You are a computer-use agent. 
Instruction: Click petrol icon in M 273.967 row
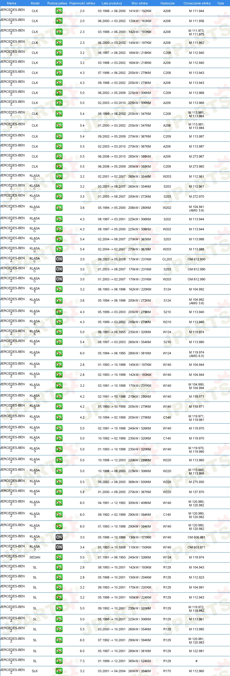[59, 156]
